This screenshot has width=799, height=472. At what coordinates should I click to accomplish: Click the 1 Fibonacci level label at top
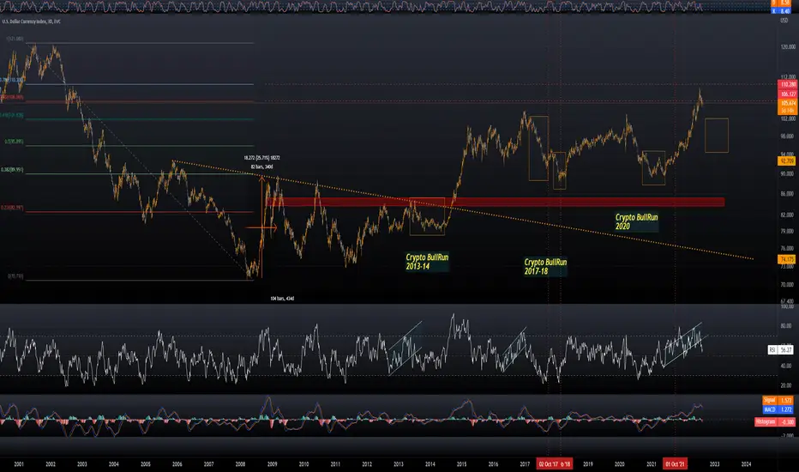(15, 39)
